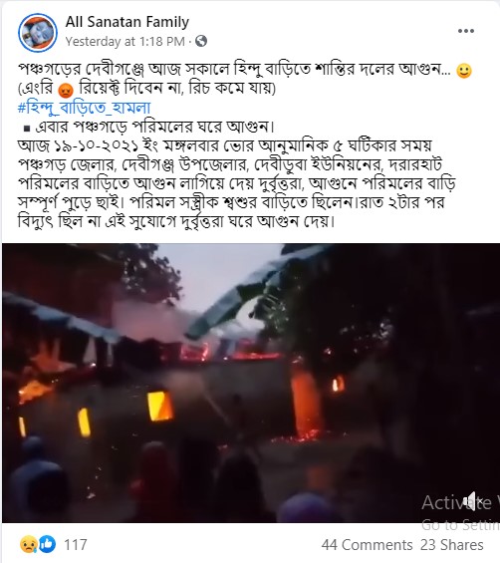Viewport: 500px width, 563px height.
Task: Click the glowing orange doorway in the video
Action: [x=306, y=401]
